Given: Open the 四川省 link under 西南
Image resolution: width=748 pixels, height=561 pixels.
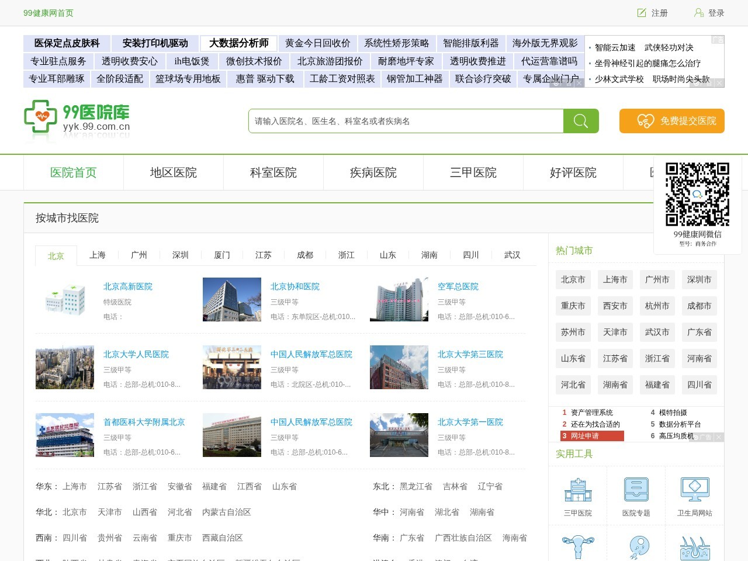Looking at the screenshot, I should [75, 538].
